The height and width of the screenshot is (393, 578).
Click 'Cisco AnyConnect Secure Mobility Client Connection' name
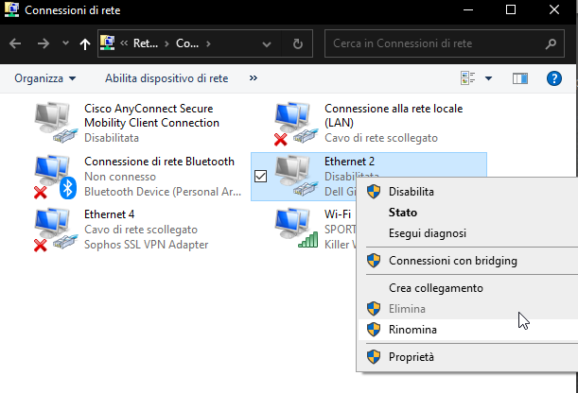point(151,115)
